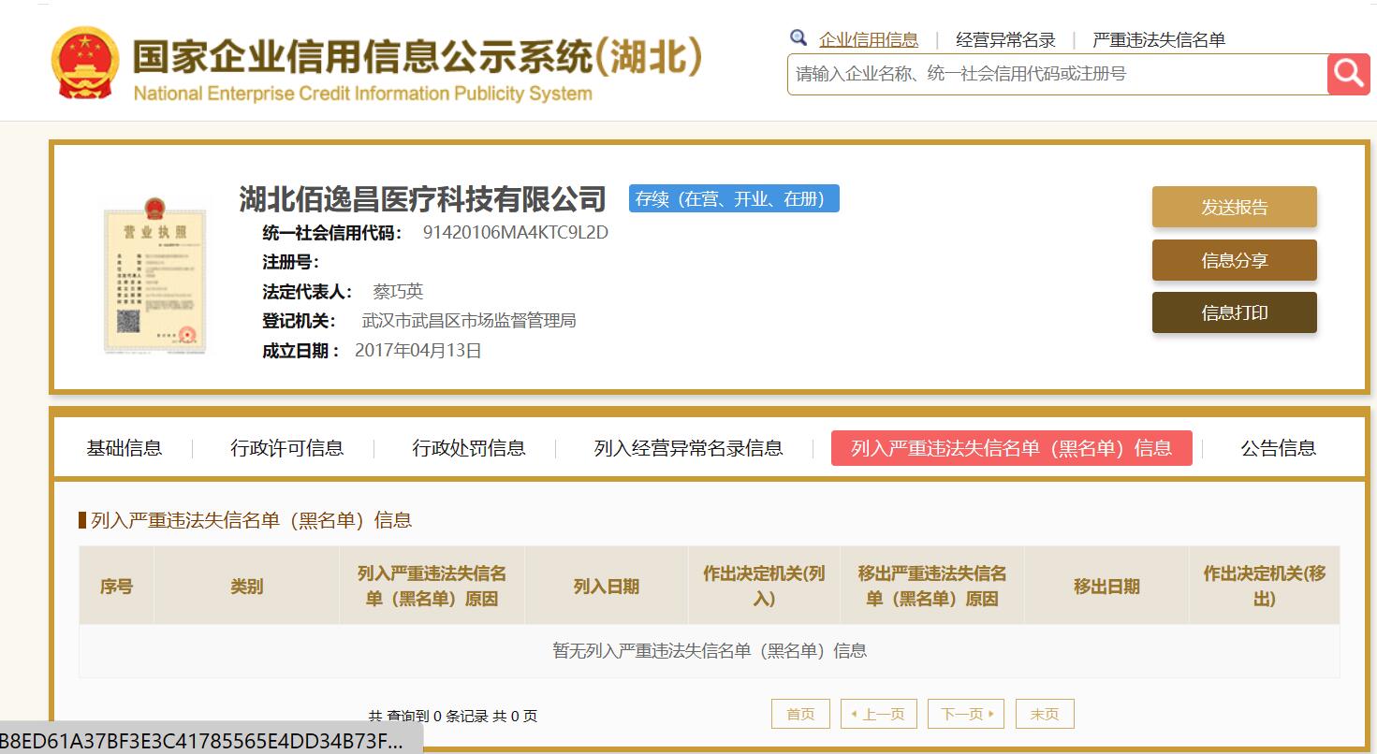Go to first page with 首页
Viewport: 1377px width, 754px height.
(800, 714)
